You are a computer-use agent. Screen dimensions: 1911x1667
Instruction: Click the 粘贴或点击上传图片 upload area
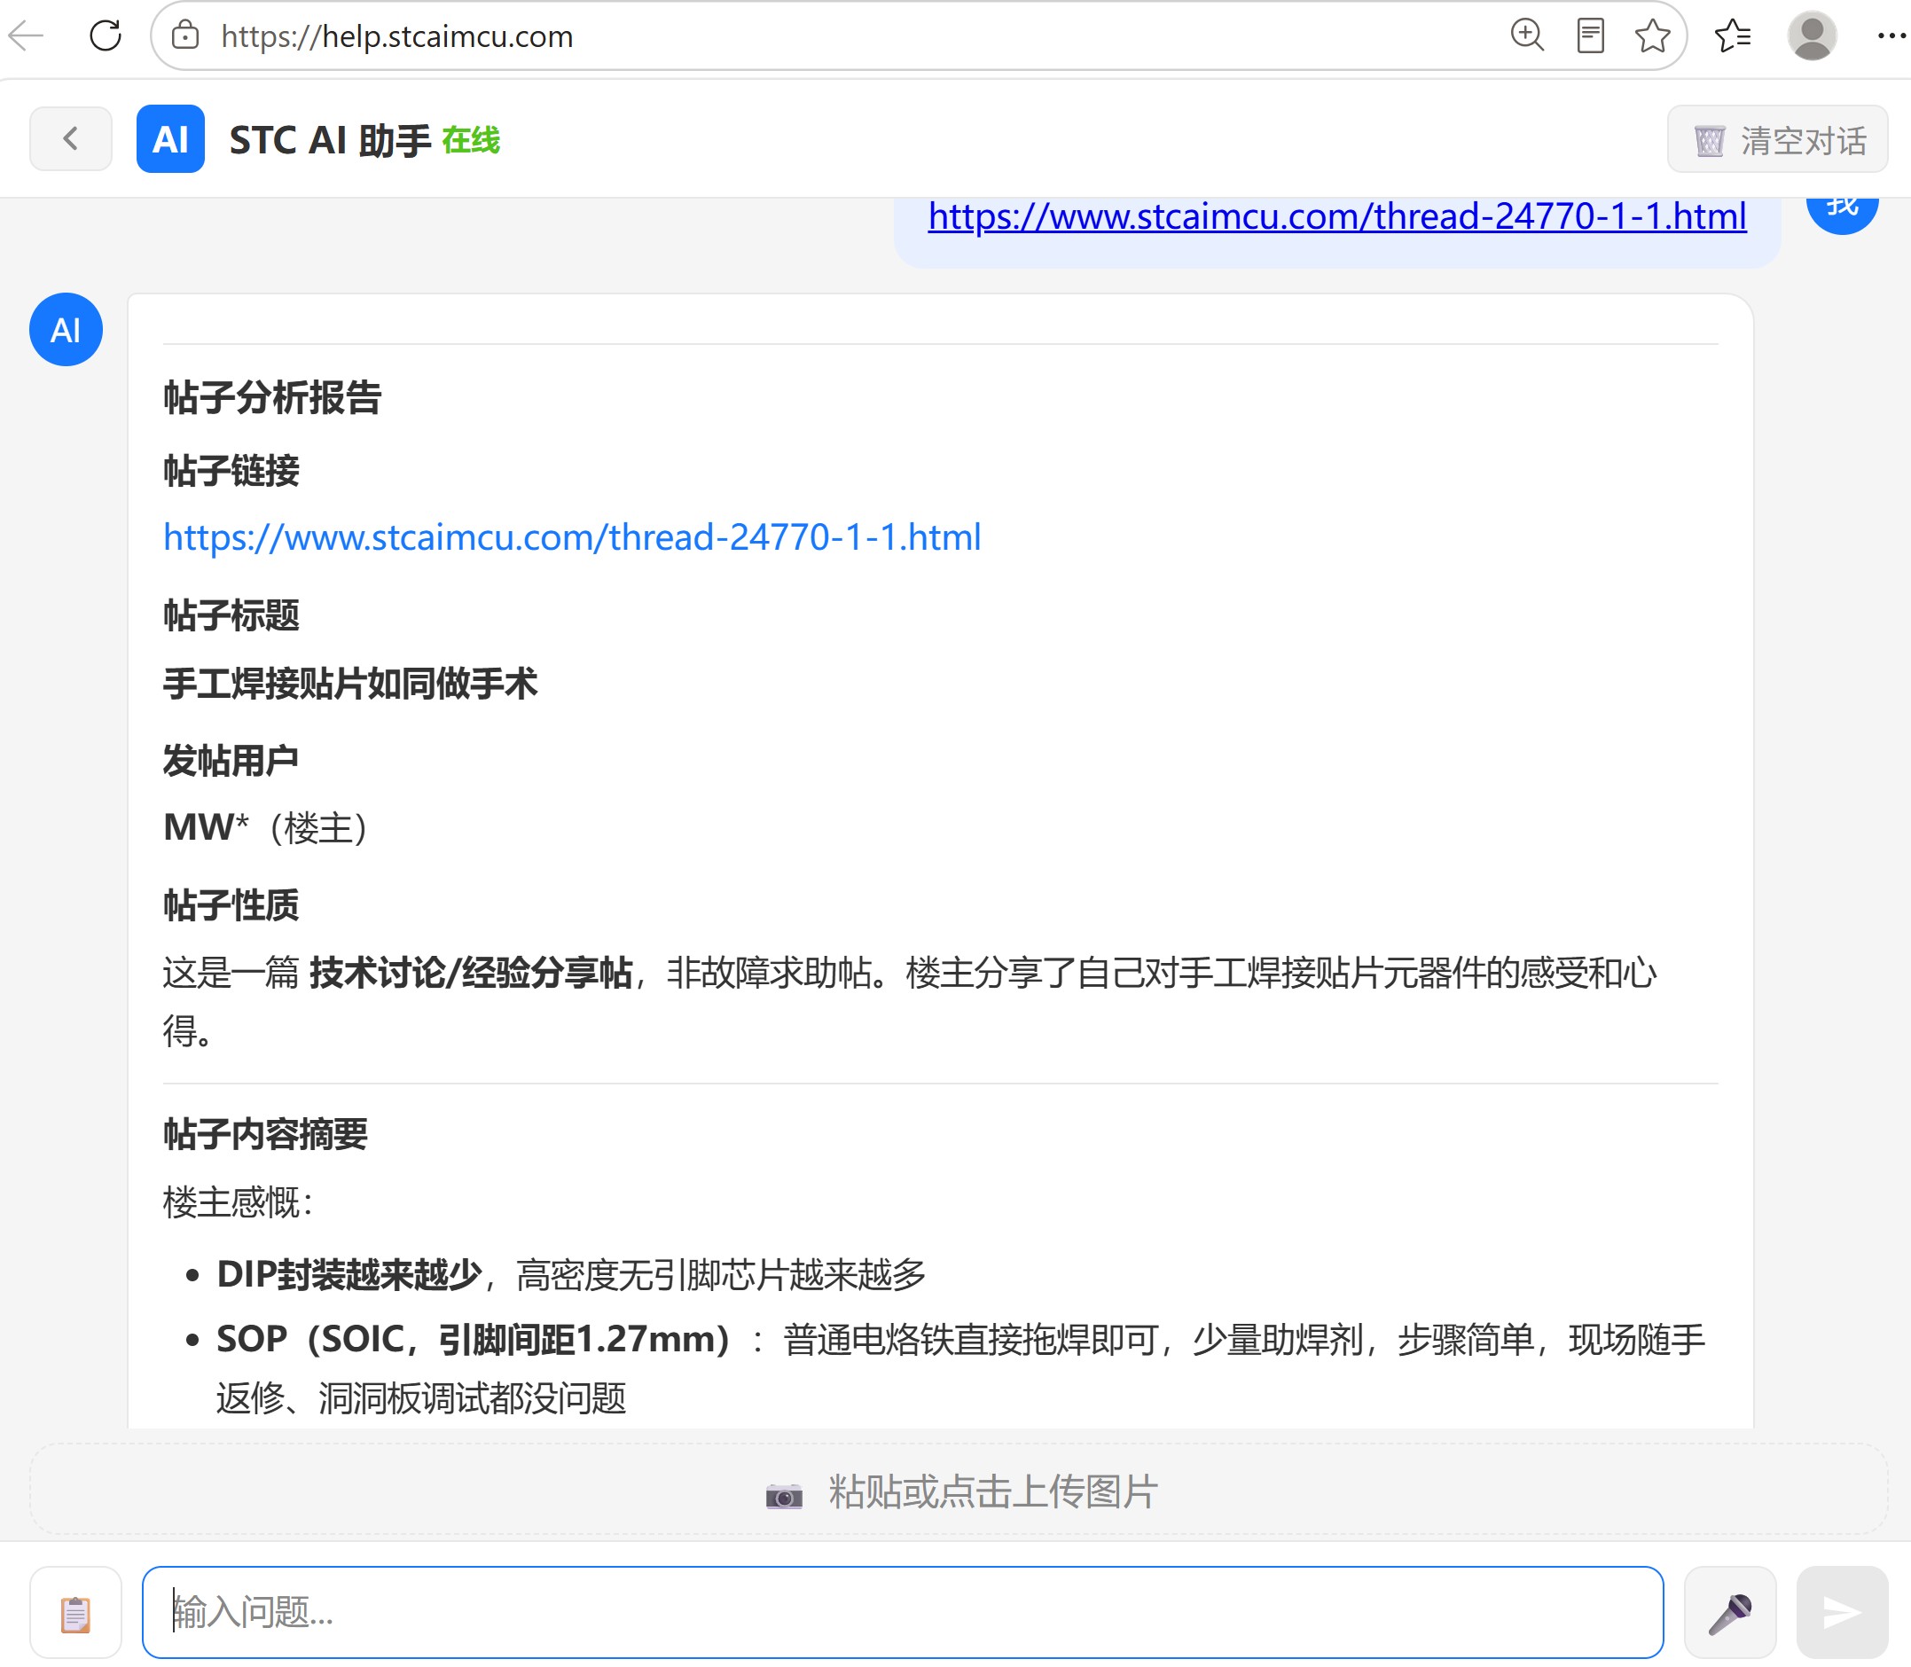tap(959, 1491)
